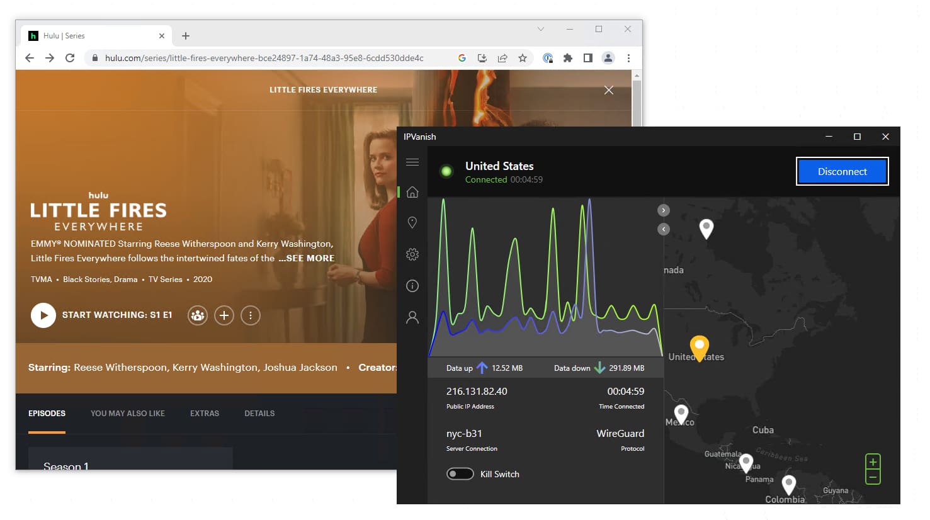This screenshot has height=520, width=930.
Task: Bookmark the Hulu page with the star
Action: (x=523, y=57)
